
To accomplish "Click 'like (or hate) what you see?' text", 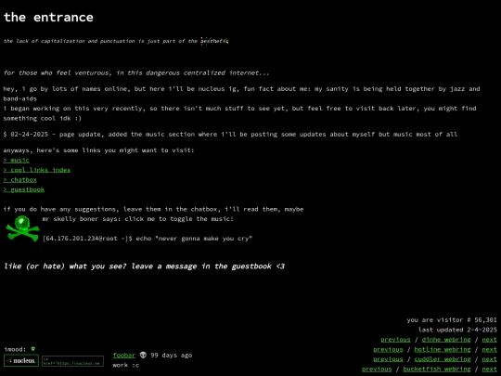I will 144,266.
